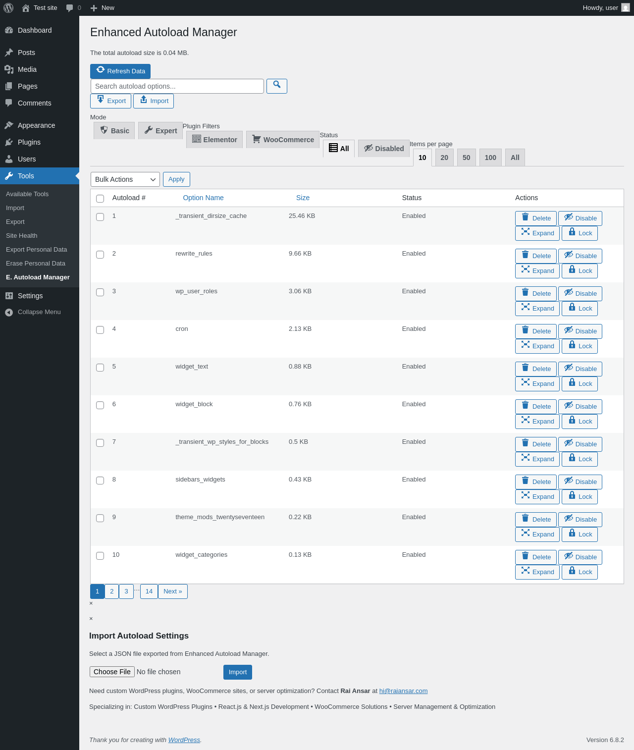Apply the selected bulk action
This screenshot has width=634, height=750.
tap(176, 179)
